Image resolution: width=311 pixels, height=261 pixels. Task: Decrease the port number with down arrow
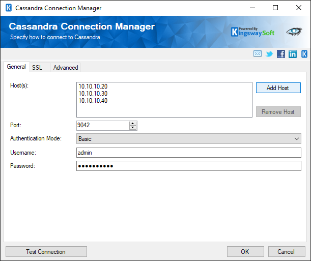(x=133, y=128)
